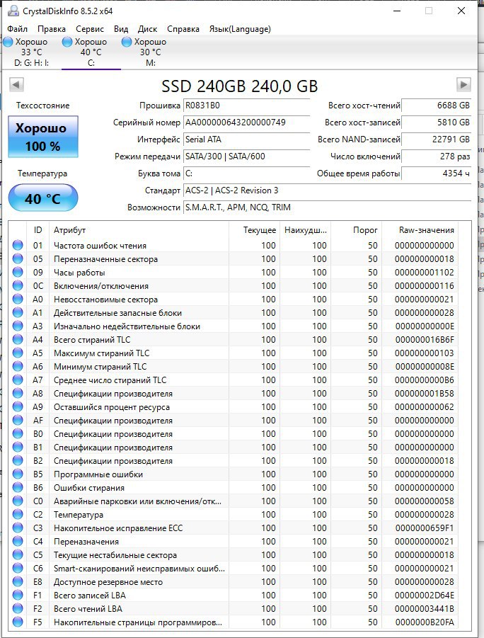
Task: Click the Атрибут column header
Action: tap(139, 230)
